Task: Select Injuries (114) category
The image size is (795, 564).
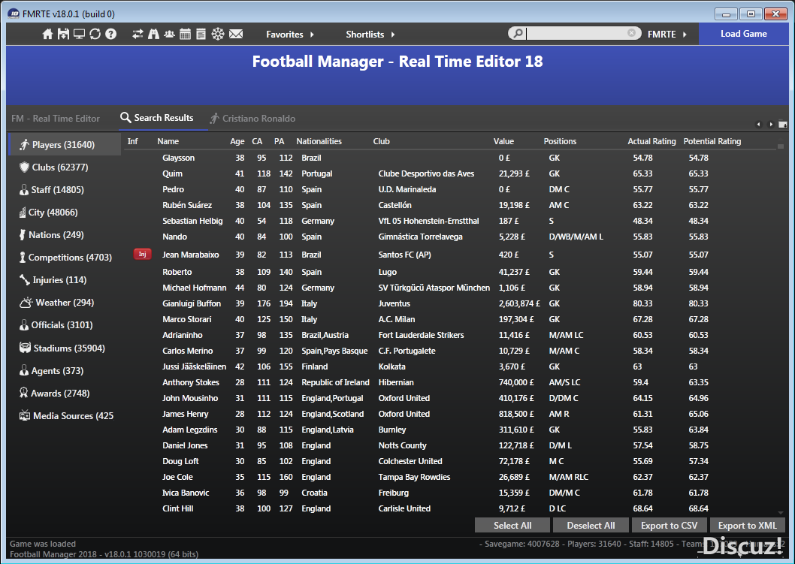Action: point(65,280)
